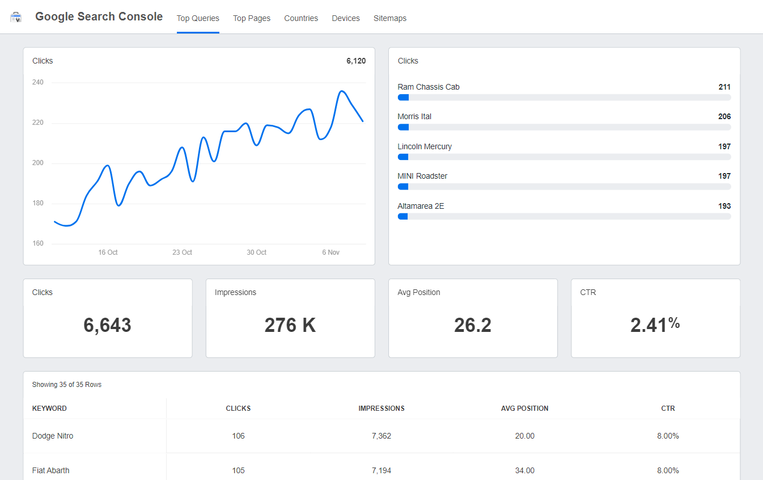The width and height of the screenshot is (763, 480).
Task: Switch to the Top Pages tab
Action: tap(252, 18)
